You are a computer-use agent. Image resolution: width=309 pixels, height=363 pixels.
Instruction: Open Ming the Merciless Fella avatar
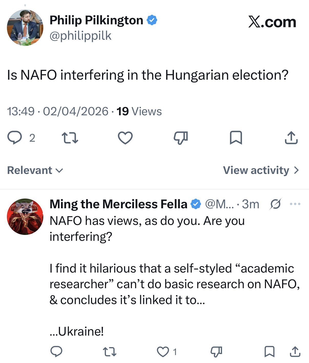click(25, 216)
